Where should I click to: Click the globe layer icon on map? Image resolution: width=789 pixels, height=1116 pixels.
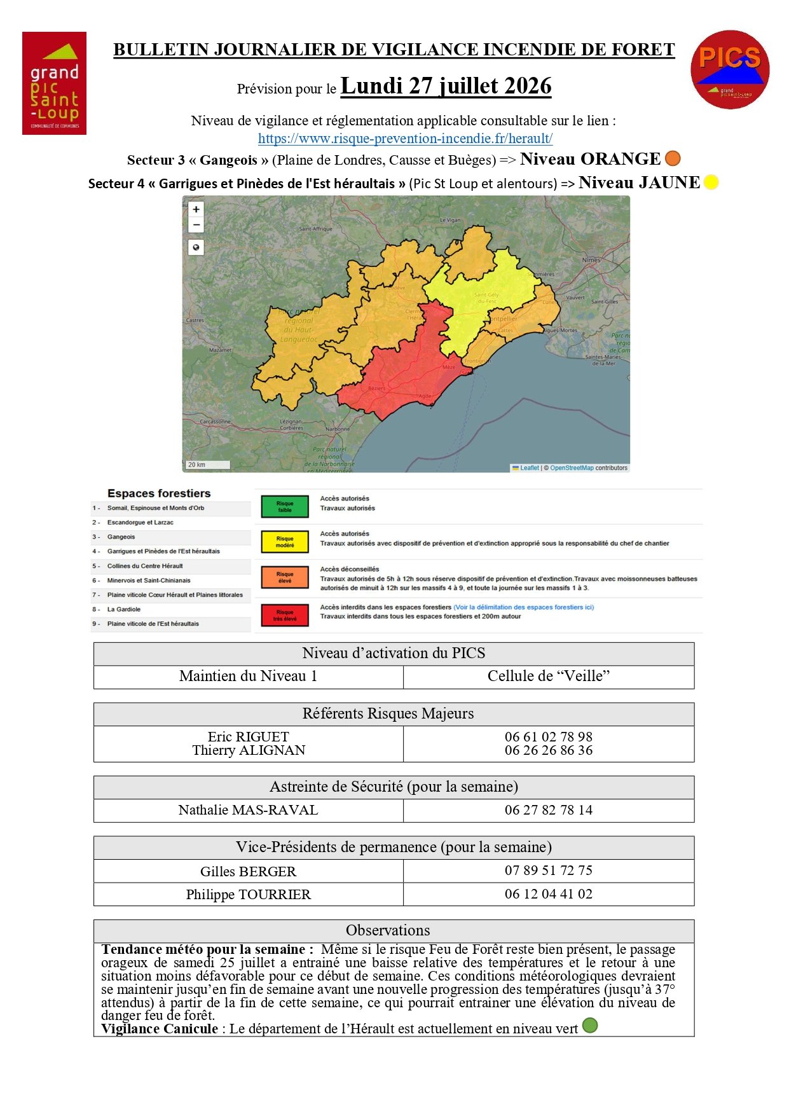click(x=196, y=247)
